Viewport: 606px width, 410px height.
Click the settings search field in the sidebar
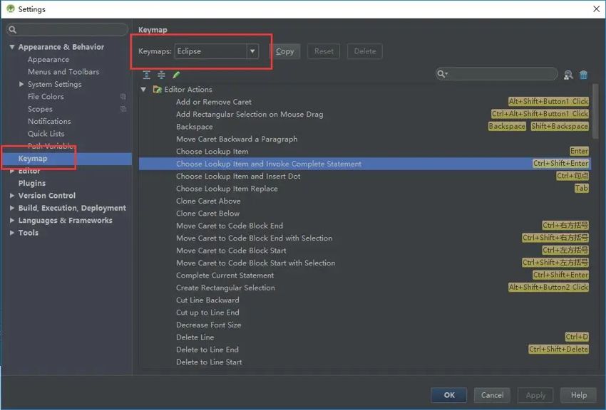tap(67, 30)
